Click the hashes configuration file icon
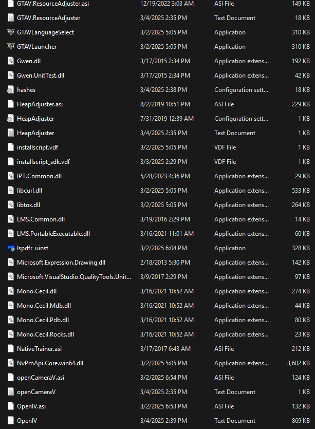Screen dimensions: 315x429 11,90
